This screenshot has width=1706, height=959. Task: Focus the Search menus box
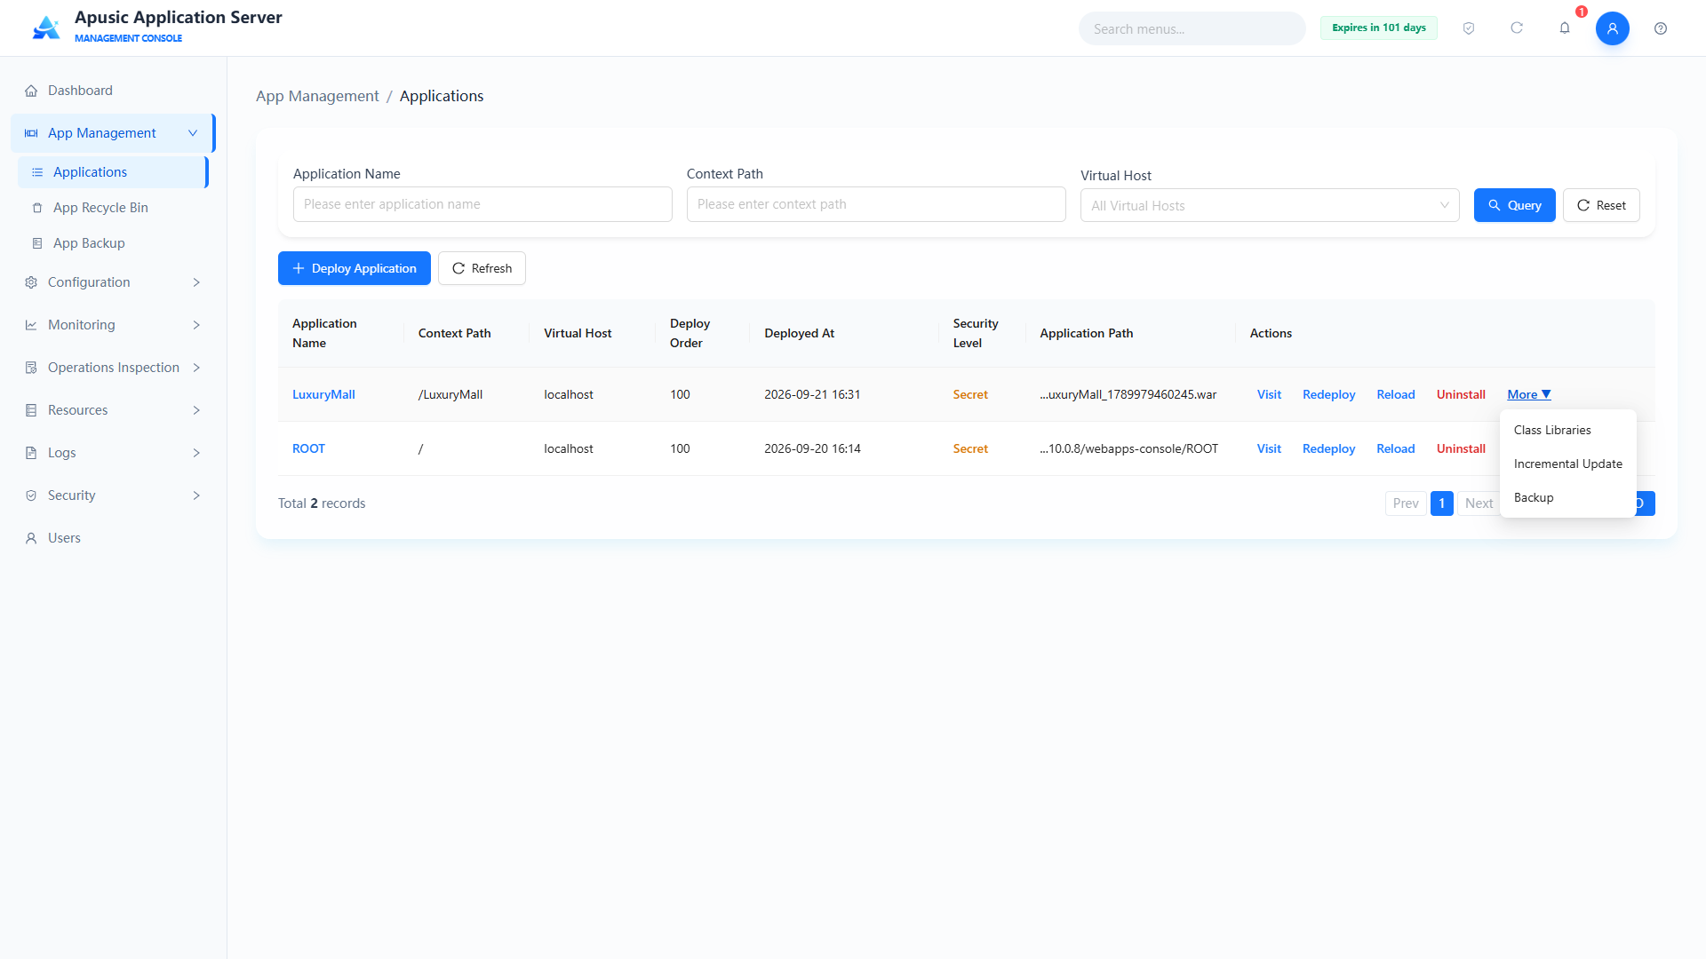coord(1192,28)
